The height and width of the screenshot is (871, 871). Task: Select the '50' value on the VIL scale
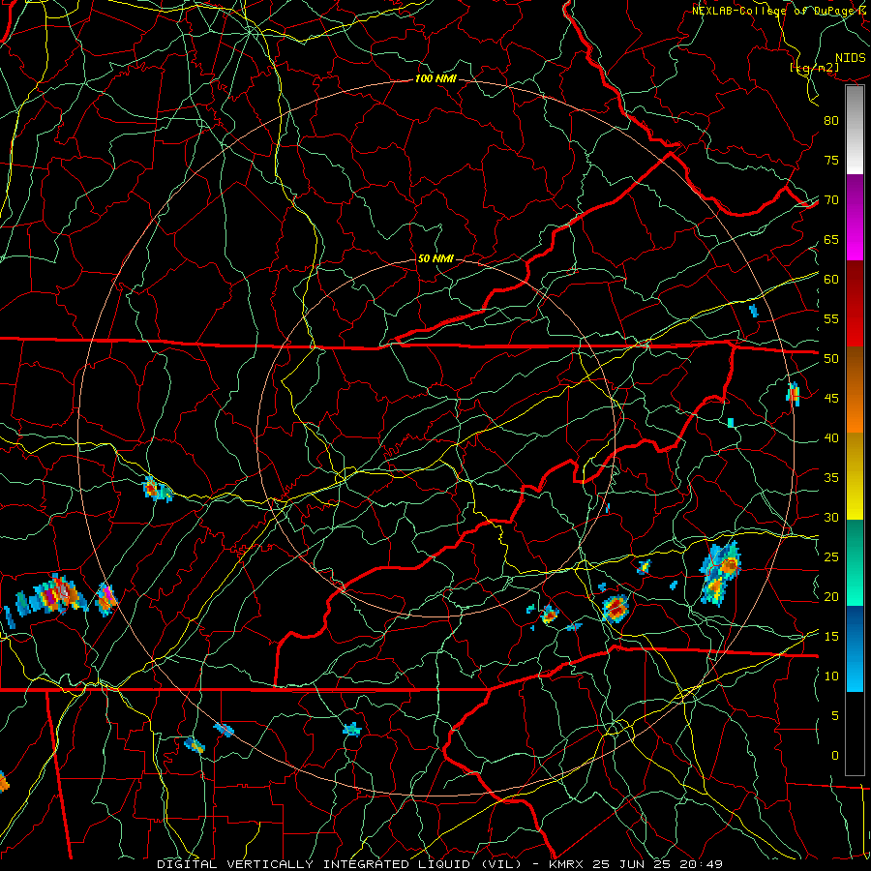point(831,359)
